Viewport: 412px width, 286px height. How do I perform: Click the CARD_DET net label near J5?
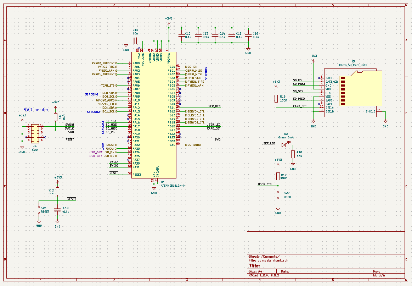(x=300, y=106)
